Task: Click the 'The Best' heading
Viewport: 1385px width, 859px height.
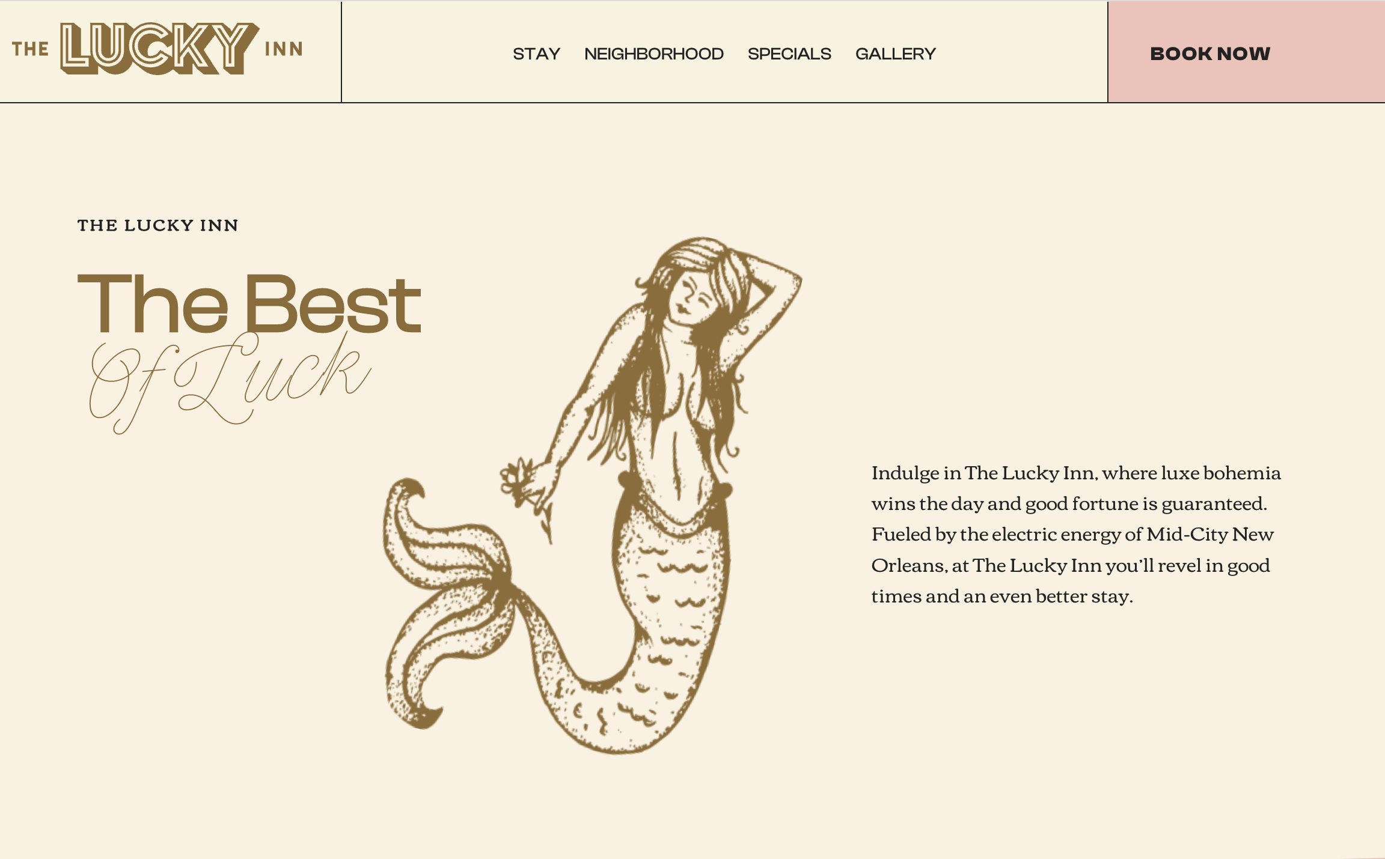Action: 249,303
